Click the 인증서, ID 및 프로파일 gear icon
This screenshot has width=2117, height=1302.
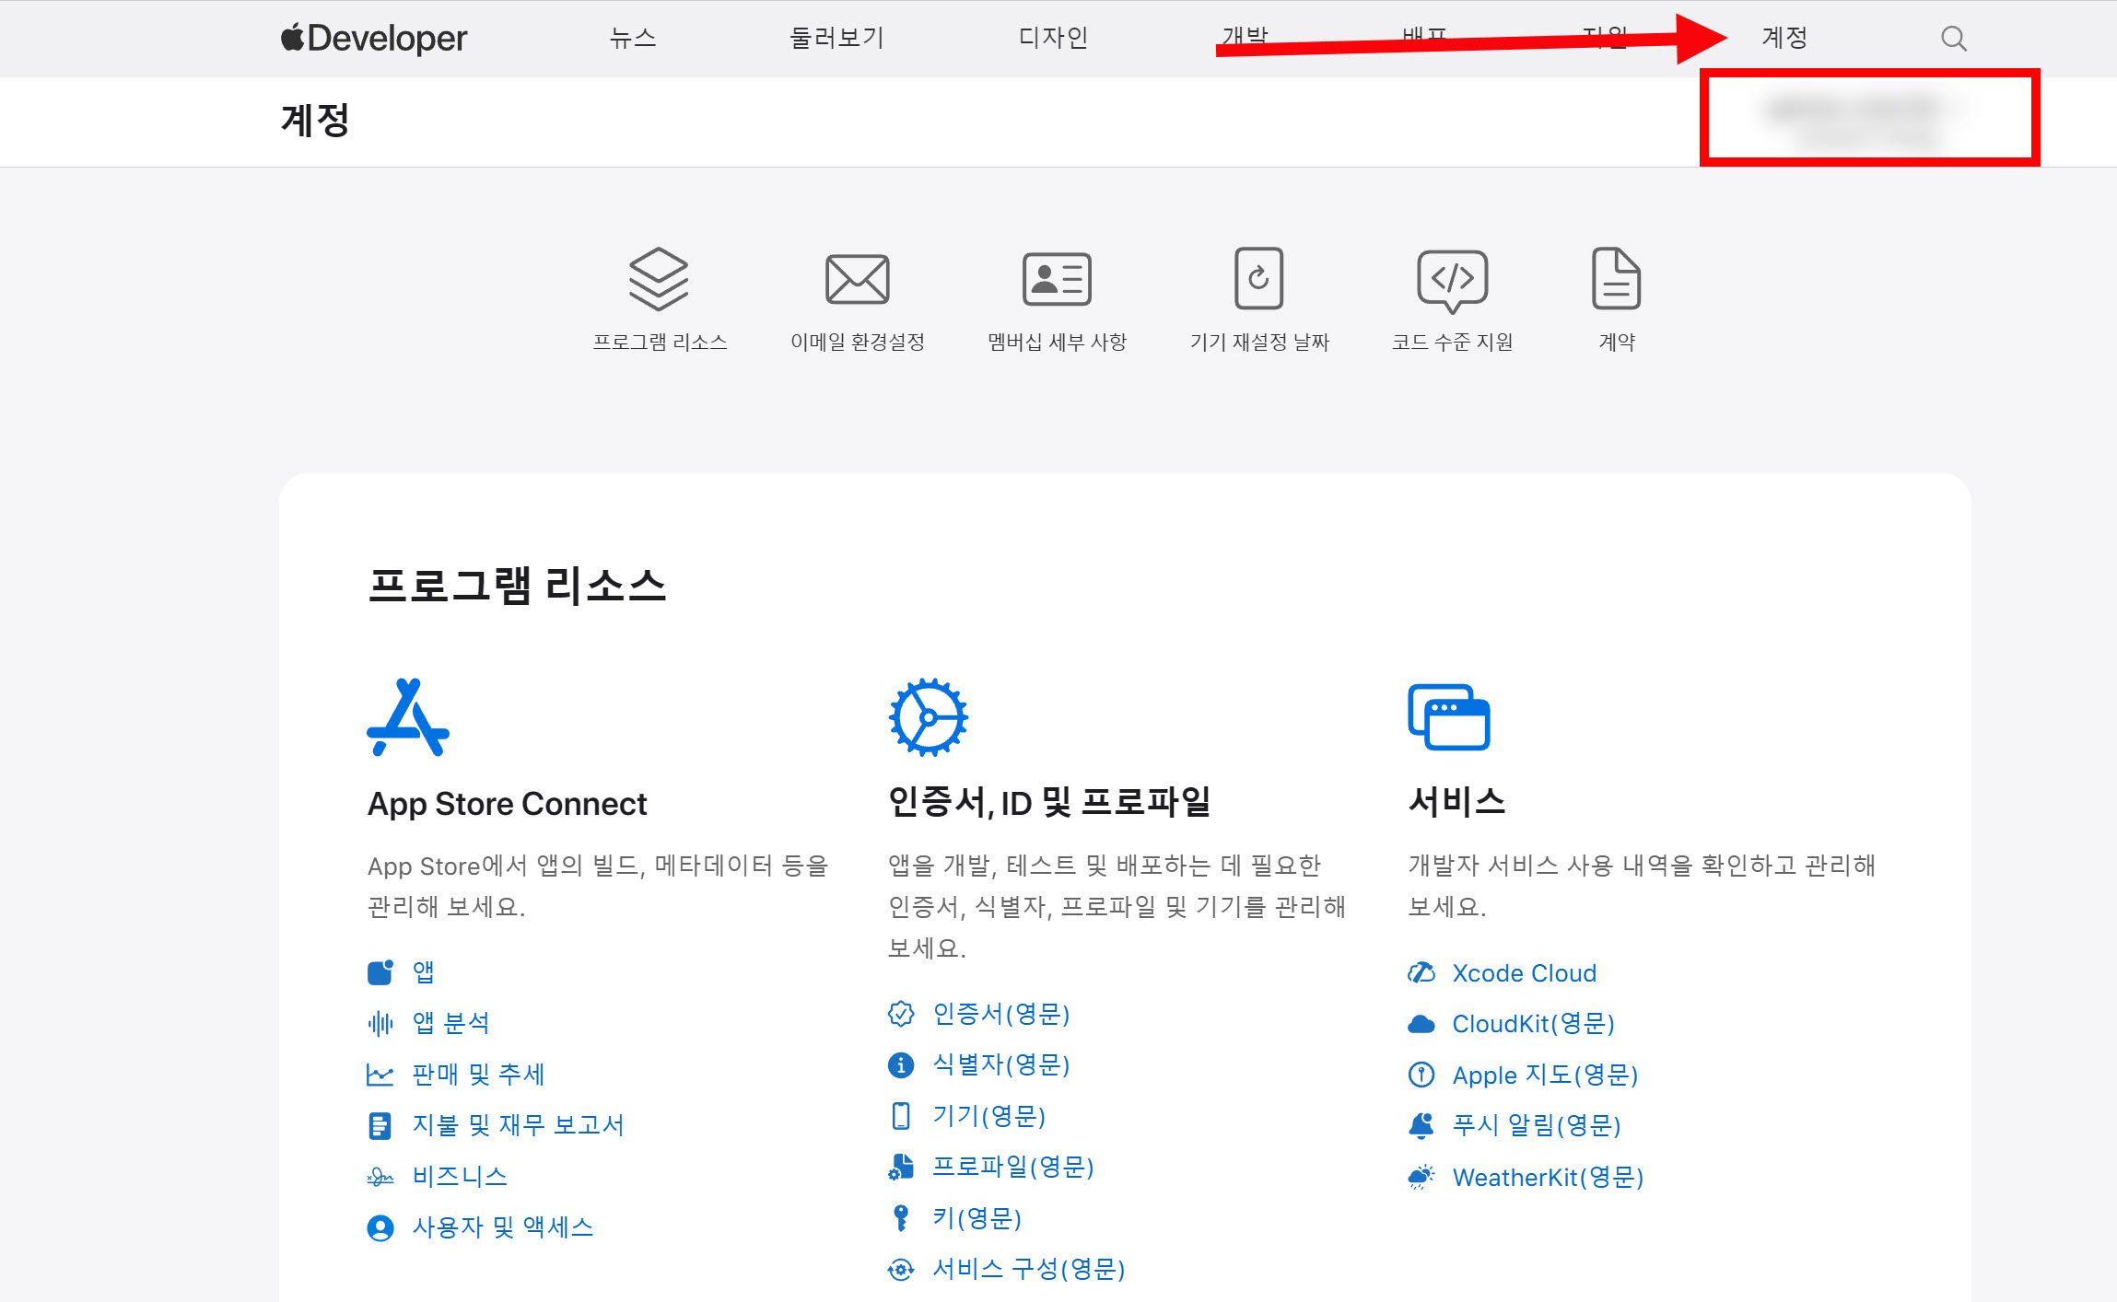pyautogui.click(x=928, y=717)
